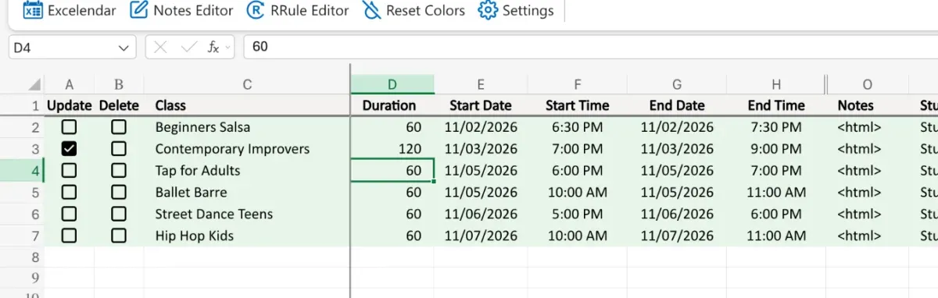Tick Update checkbox for Tap for Adults
The width and height of the screenshot is (938, 298).
point(70,171)
